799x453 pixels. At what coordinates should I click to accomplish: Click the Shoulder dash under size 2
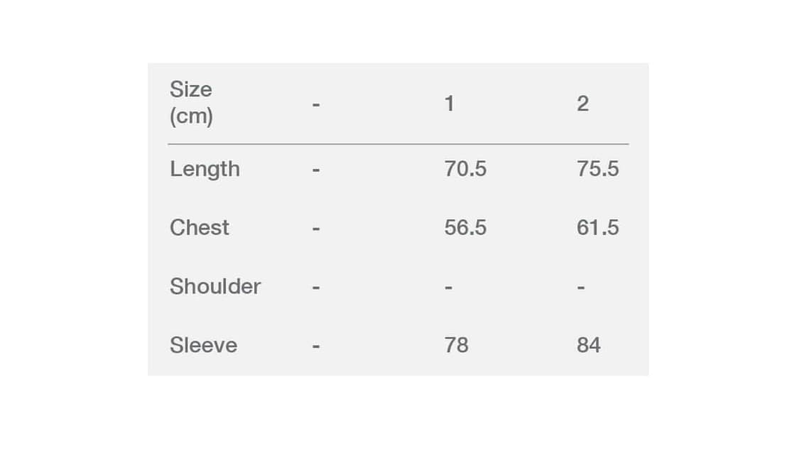click(581, 288)
